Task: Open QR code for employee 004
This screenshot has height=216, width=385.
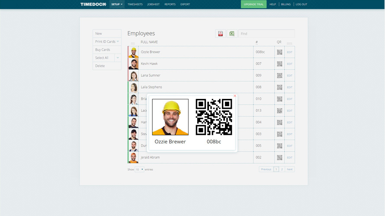Action: click(279, 122)
